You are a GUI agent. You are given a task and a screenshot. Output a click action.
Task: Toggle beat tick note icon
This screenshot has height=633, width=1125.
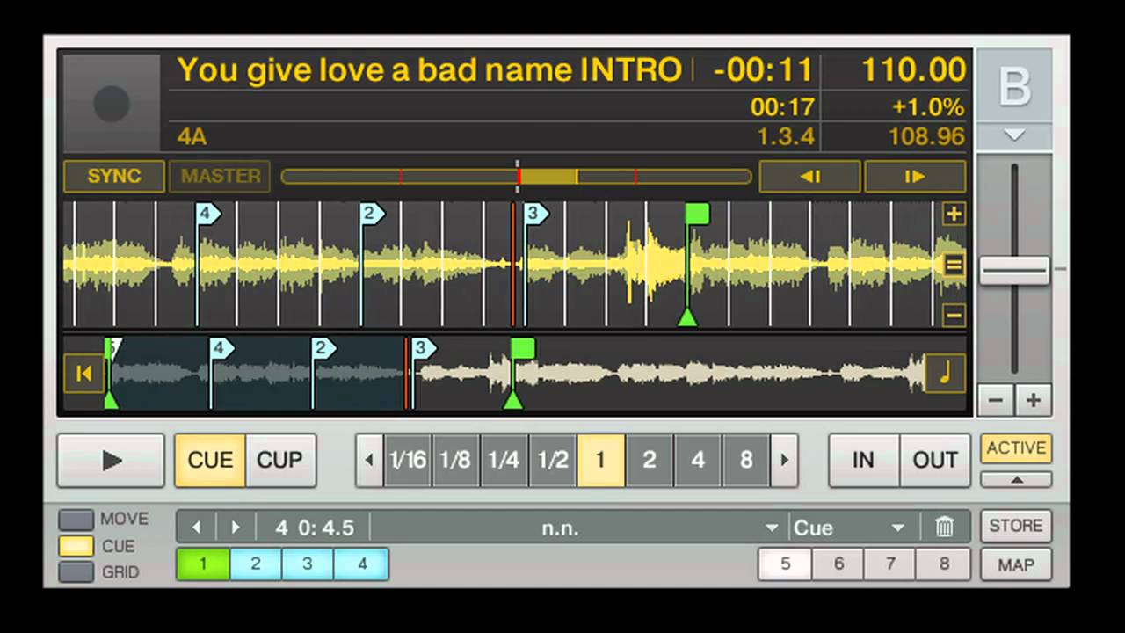coord(945,374)
